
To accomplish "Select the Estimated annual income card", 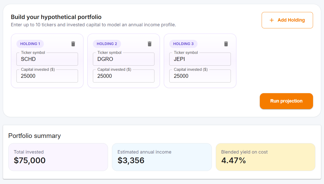I will click(x=162, y=156).
